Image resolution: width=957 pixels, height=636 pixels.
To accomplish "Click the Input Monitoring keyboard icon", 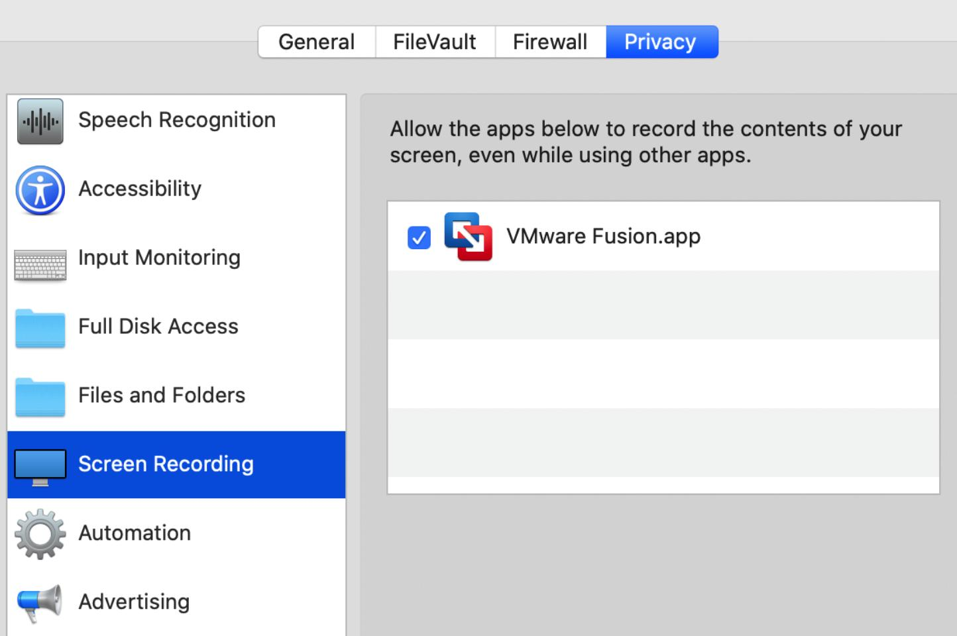I will click(x=40, y=264).
